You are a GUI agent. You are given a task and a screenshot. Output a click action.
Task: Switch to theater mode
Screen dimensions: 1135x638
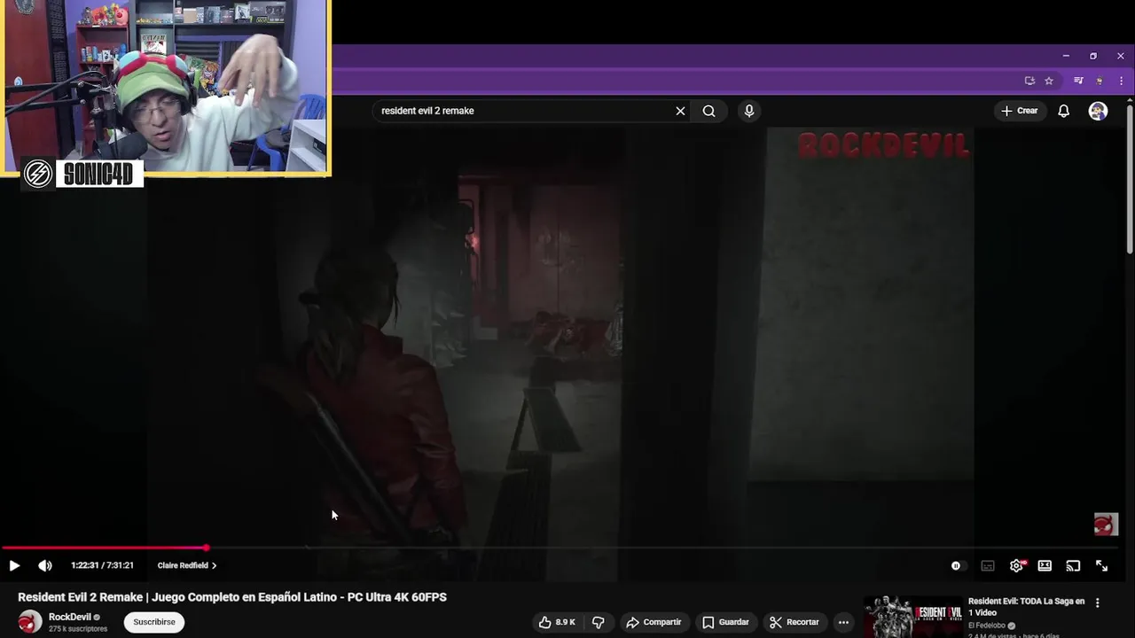[x=1045, y=565]
